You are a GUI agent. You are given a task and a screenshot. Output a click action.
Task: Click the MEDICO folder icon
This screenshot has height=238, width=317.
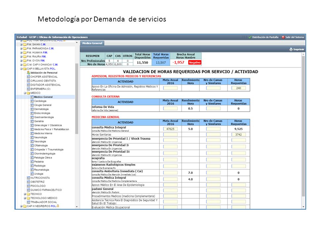(28, 93)
